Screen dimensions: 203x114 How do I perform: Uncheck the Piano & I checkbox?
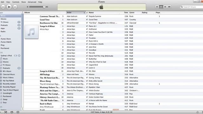87,26
